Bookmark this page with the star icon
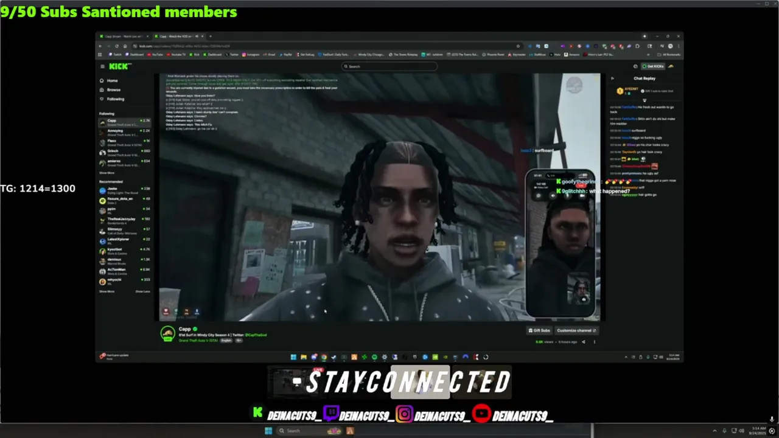 click(518, 46)
